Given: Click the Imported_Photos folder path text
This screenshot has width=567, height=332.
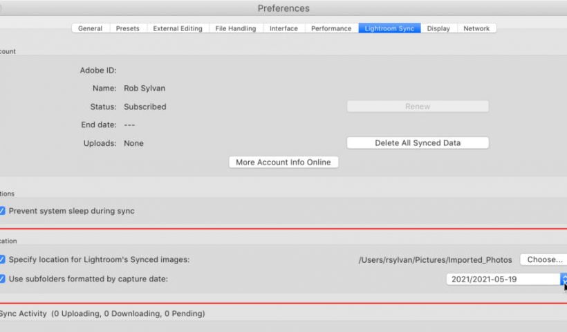Looking at the screenshot, I should pos(435,260).
